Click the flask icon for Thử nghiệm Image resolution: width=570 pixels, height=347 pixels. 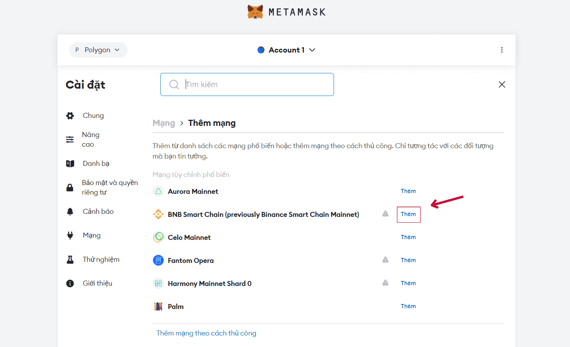pyautogui.click(x=70, y=259)
